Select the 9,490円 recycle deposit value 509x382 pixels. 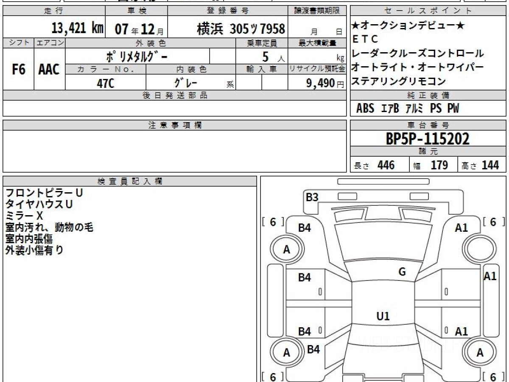[325, 84]
